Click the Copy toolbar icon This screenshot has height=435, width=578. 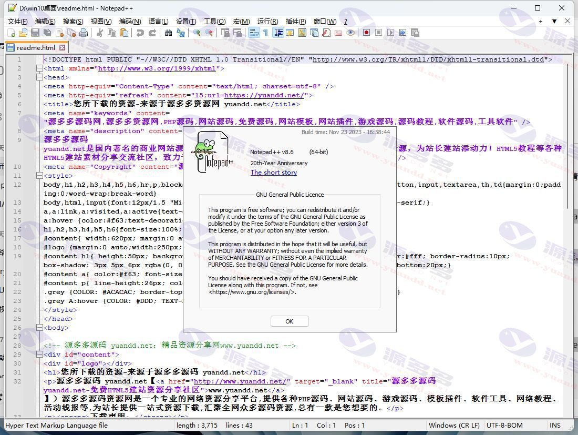point(112,33)
